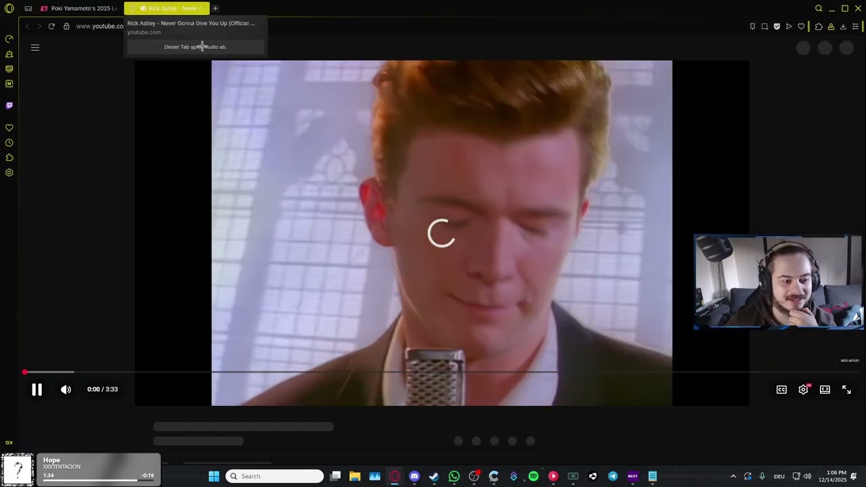Expand hidden system tray icons chevron
Image resolution: width=866 pixels, height=487 pixels.
pyautogui.click(x=733, y=476)
